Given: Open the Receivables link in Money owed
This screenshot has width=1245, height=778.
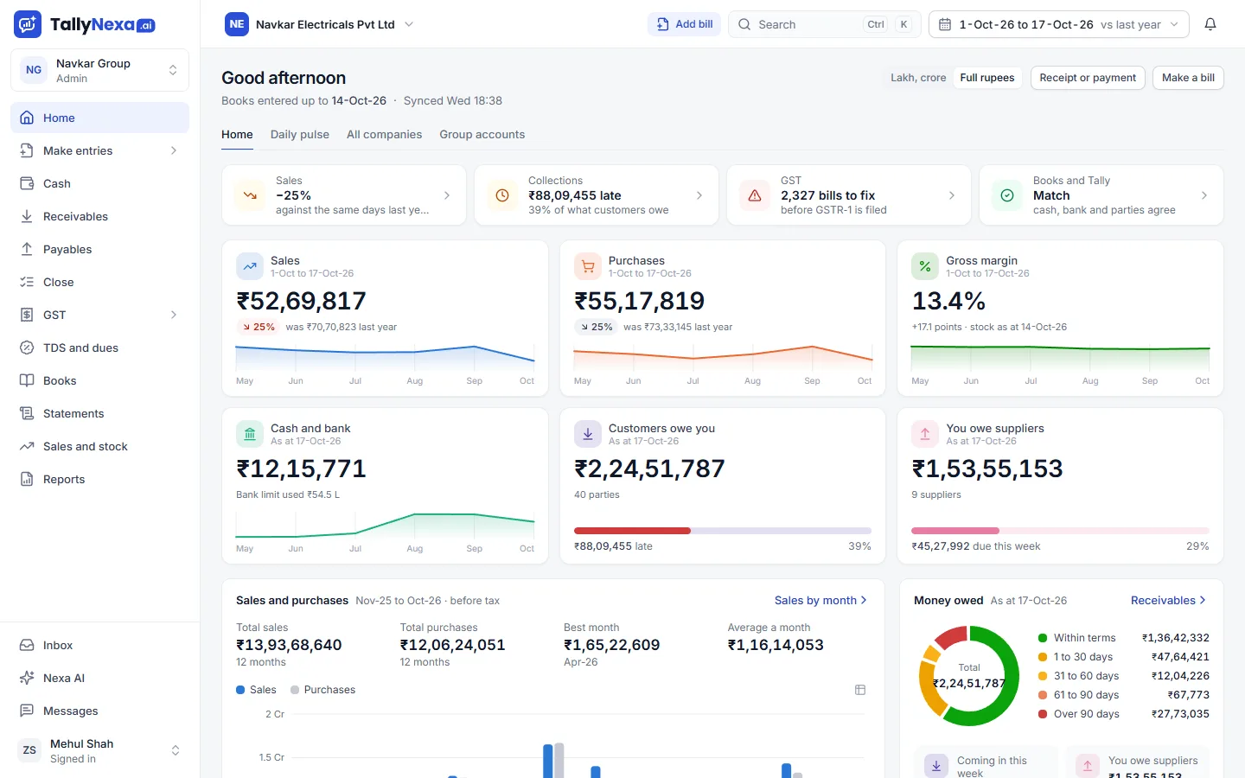Looking at the screenshot, I should click(1168, 600).
